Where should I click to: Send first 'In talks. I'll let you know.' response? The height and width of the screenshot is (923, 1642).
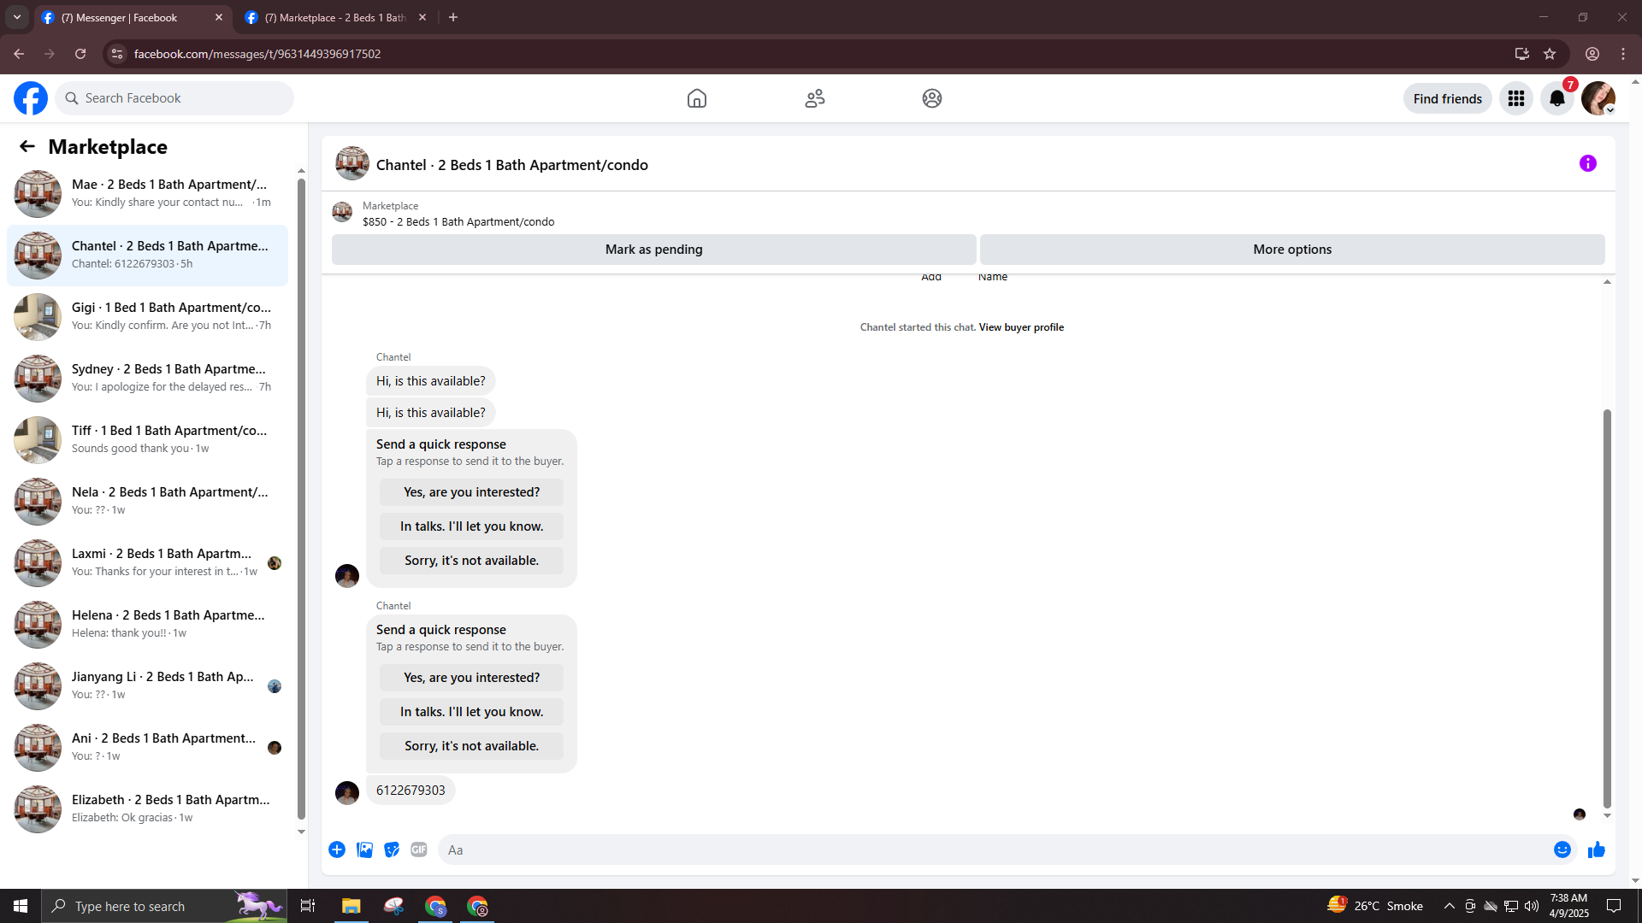pyautogui.click(x=472, y=526)
